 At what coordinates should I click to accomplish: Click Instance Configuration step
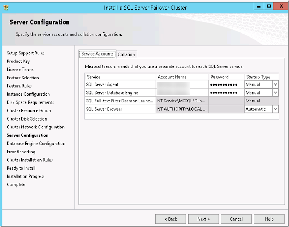pyautogui.click(x=28, y=94)
